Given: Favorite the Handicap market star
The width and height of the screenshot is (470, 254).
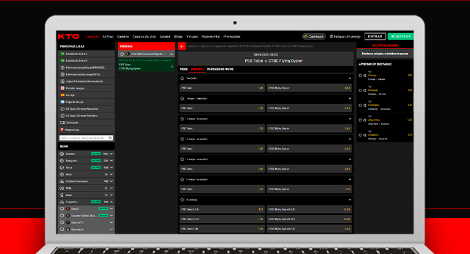Looking at the screenshot, I should pos(182,199).
